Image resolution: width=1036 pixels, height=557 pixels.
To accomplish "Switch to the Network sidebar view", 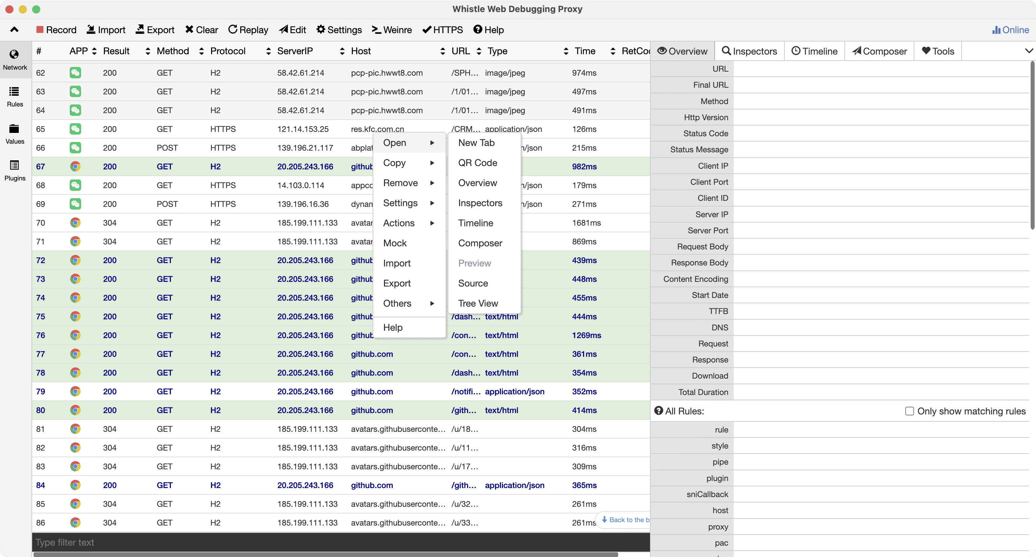I will 15,60.
